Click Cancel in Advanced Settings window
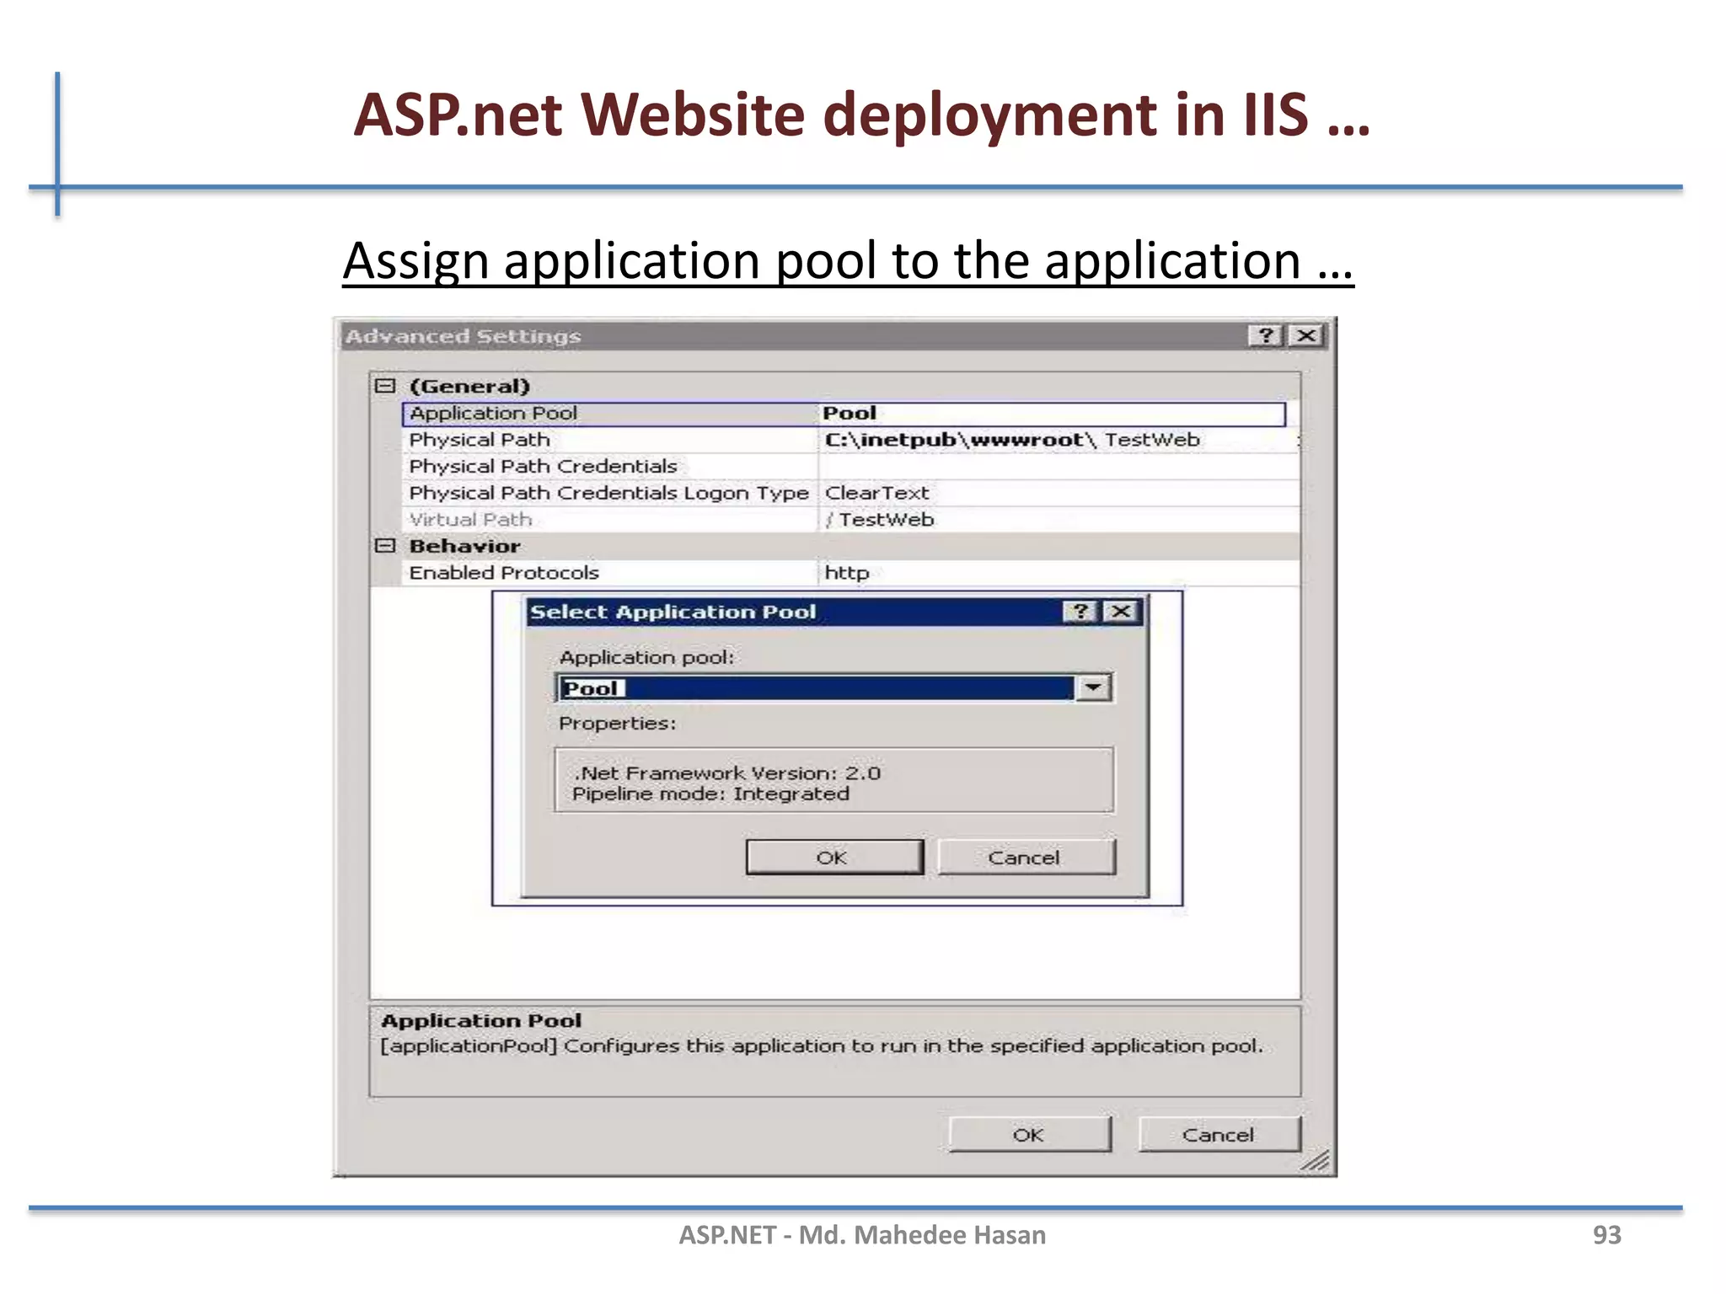 tap(1218, 1135)
